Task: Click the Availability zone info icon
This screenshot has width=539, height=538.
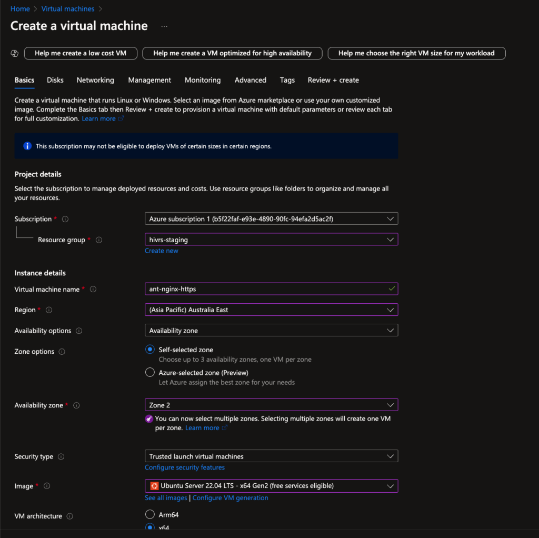Action: (77, 406)
